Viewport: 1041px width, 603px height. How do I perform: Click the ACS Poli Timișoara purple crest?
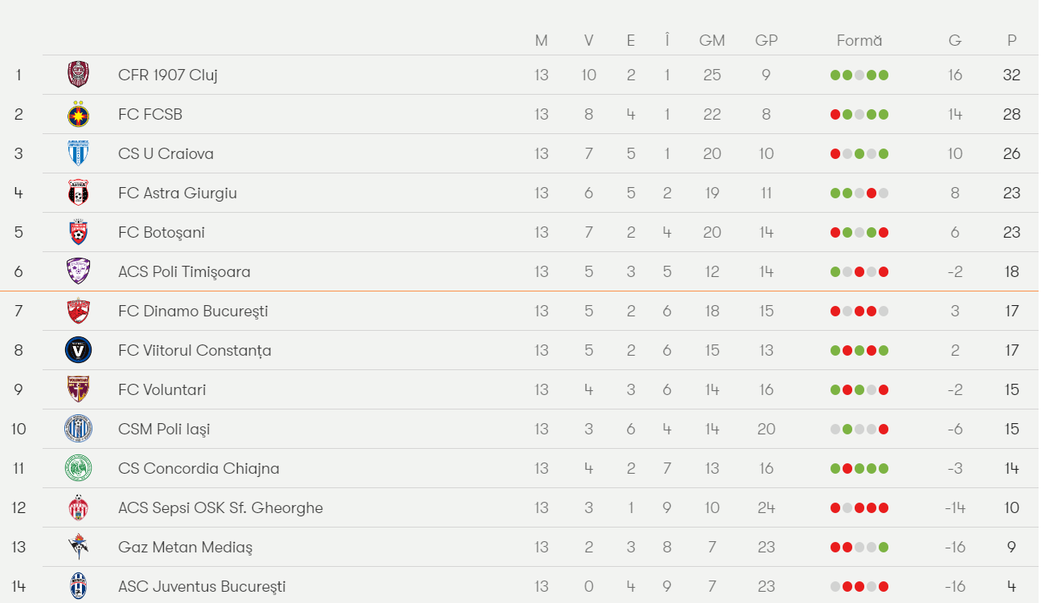point(78,271)
